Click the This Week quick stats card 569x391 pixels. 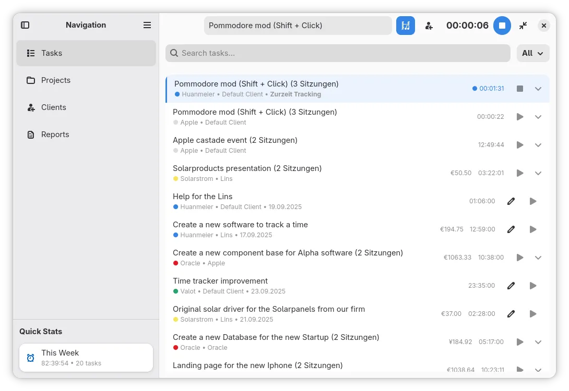[86, 357]
